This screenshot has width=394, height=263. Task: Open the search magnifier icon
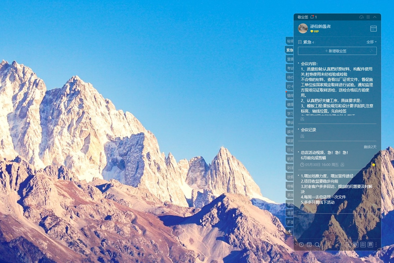[317, 245]
